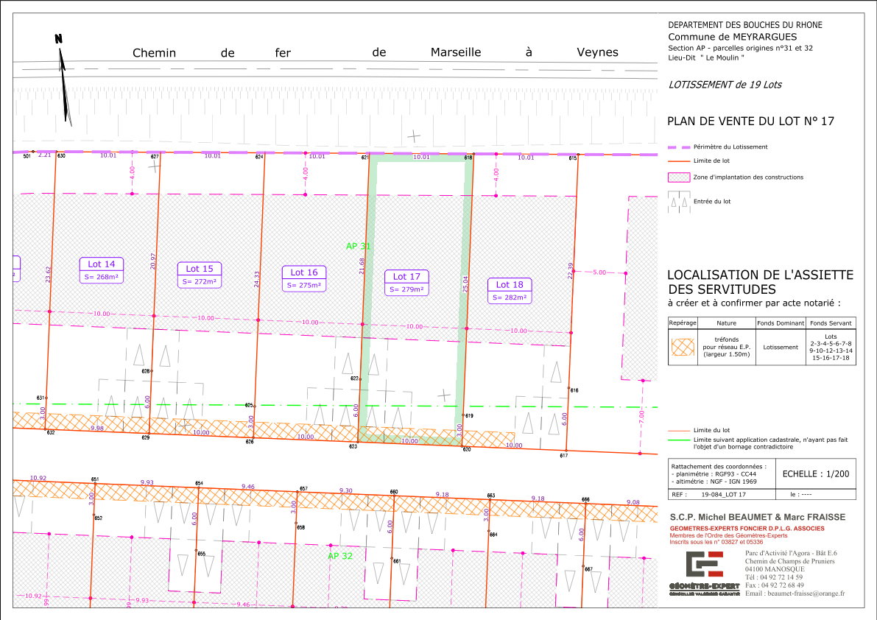Click the magenta '5.00' setback dimension

[x=599, y=272]
